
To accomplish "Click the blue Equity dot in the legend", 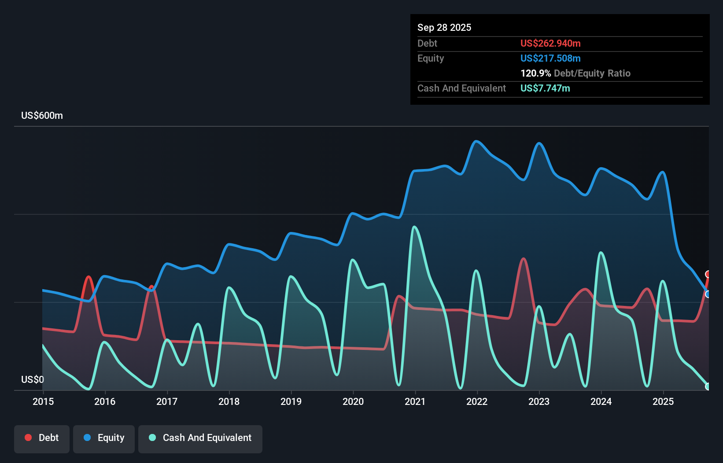I will pyautogui.click(x=87, y=437).
